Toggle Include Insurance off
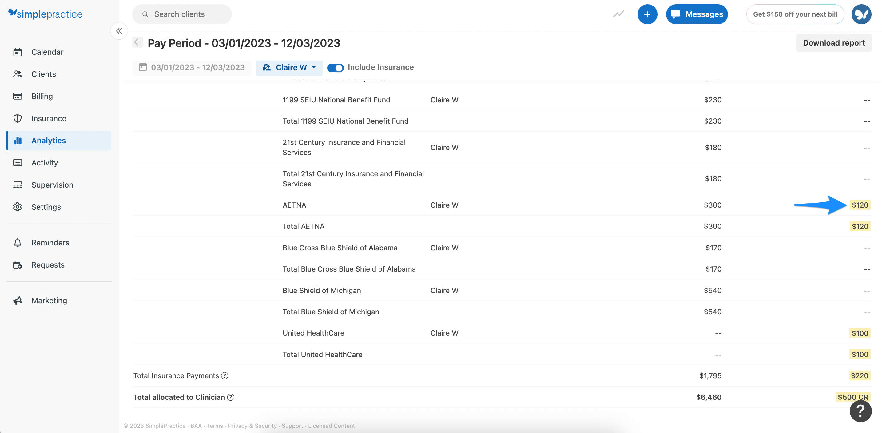Image resolution: width=882 pixels, height=433 pixels. click(335, 67)
